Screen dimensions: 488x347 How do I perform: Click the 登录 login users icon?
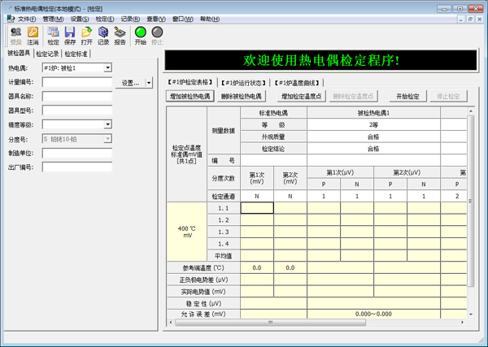tap(15, 32)
